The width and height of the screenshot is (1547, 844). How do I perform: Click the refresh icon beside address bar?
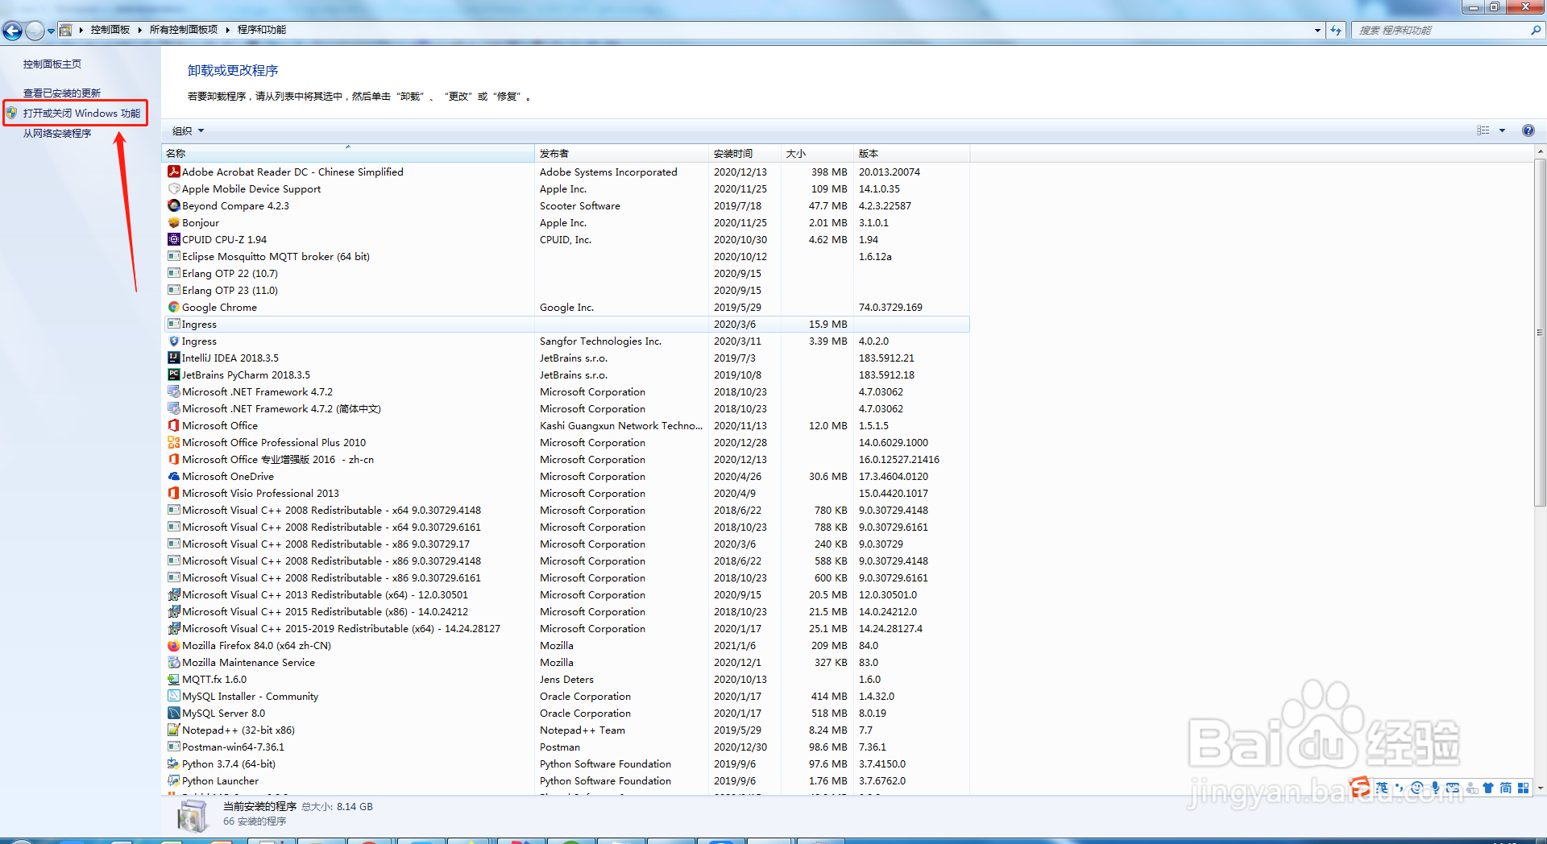click(x=1336, y=31)
